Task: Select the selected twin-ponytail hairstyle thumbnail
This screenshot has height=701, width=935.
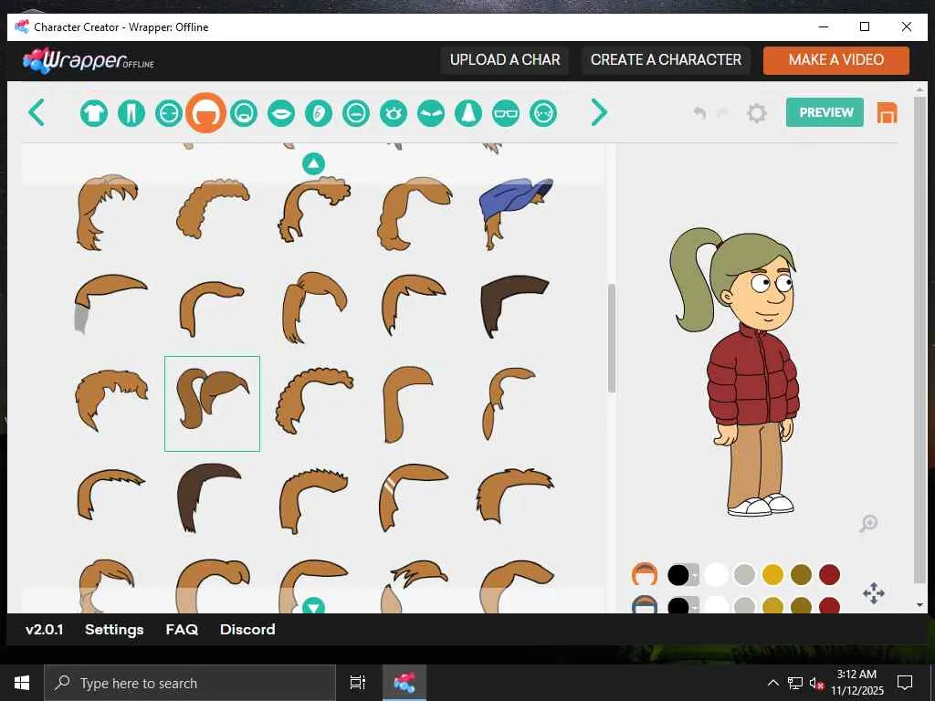Action: click(212, 403)
